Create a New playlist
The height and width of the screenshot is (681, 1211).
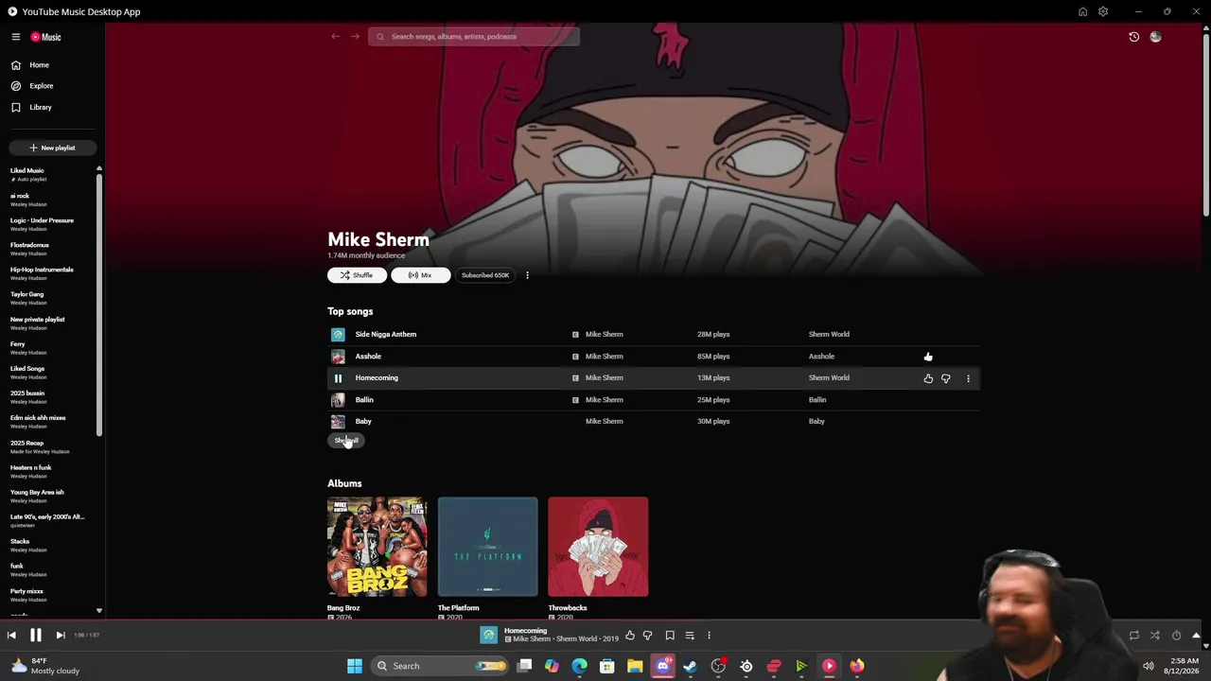coord(52,148)
